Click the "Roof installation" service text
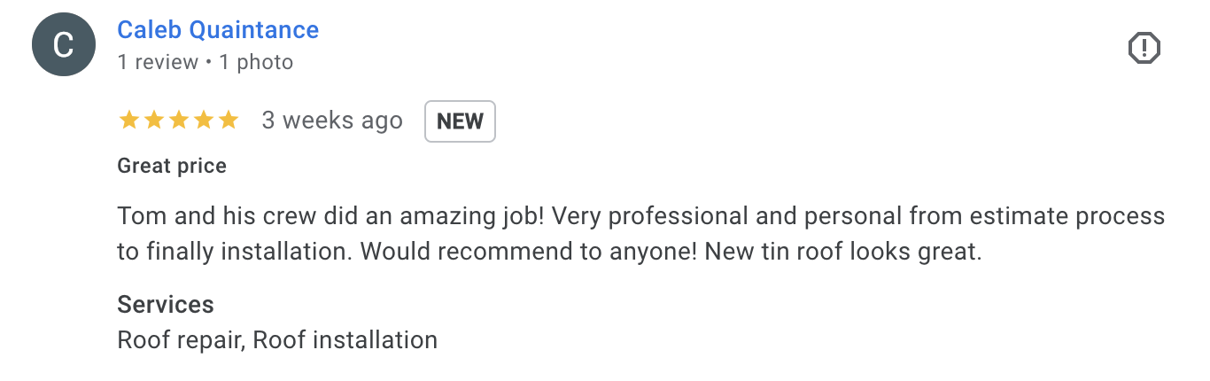The width and height of the screenshot is (1210, 381). click(x=345, y=339)
